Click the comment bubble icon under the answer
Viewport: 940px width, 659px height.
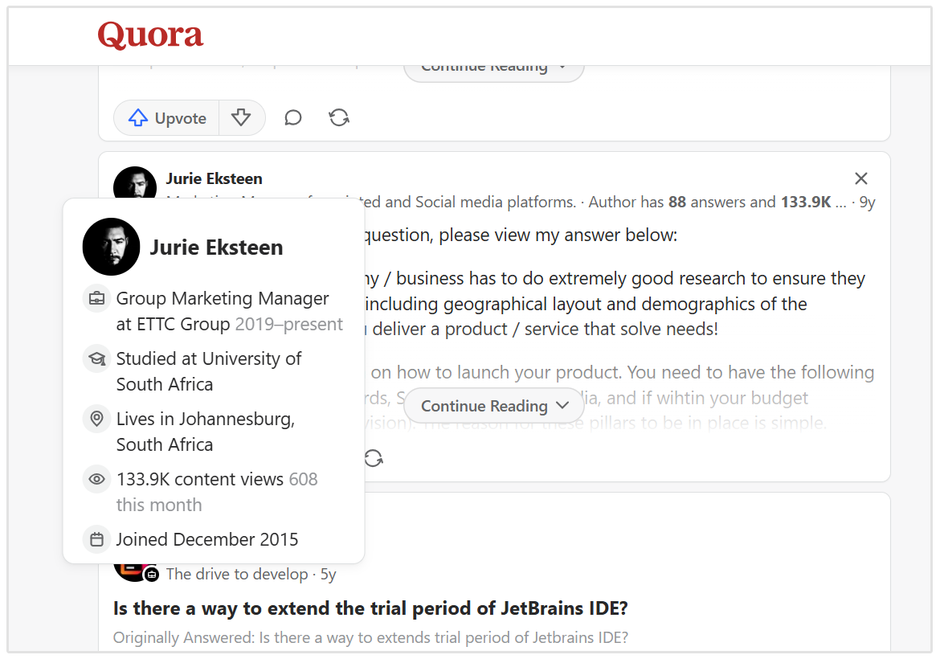coord(292,117)
